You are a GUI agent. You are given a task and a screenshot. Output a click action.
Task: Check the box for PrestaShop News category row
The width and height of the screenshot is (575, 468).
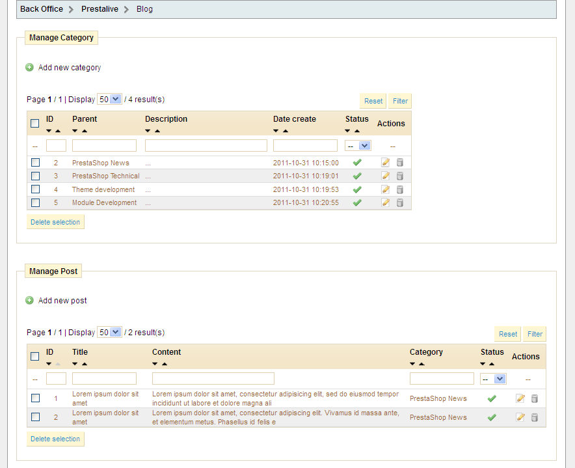(x=36, y=163)
